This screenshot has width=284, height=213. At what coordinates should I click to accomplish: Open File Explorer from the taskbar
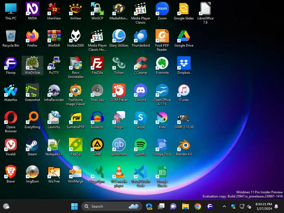(x=186, y=206)
